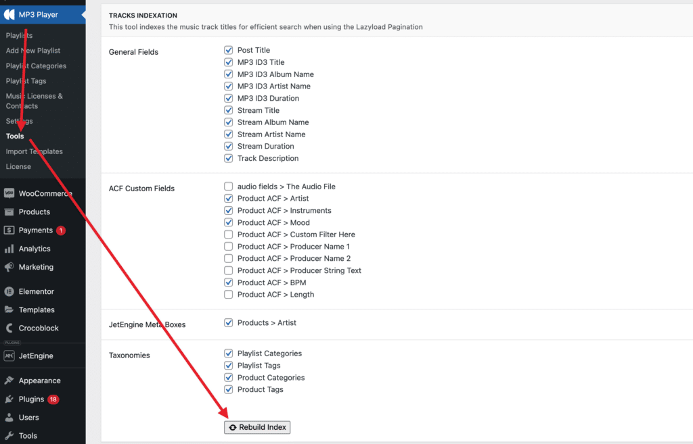Check Product ACF > Producer Name 1
The image size is (693, 444).
point(228,246)
